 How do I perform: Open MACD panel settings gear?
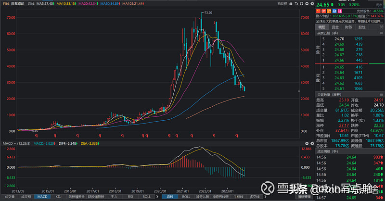(x=312, y=143)
